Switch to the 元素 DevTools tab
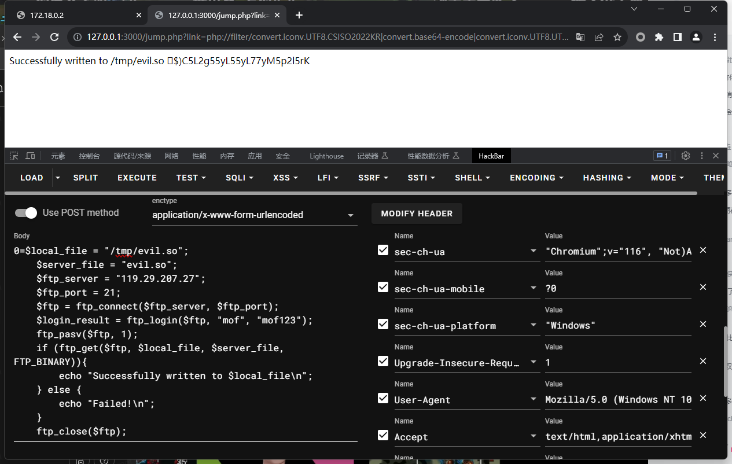 (58, 156)
